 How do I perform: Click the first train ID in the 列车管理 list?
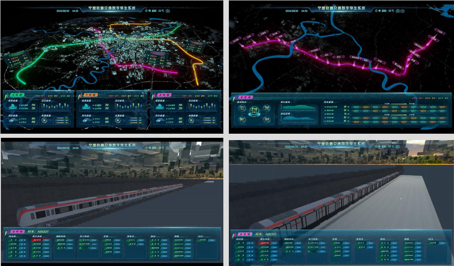coord(355,107)
